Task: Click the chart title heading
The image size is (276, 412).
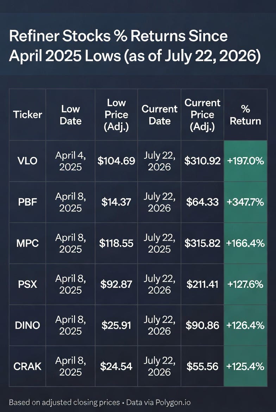Action: (135, 46)
